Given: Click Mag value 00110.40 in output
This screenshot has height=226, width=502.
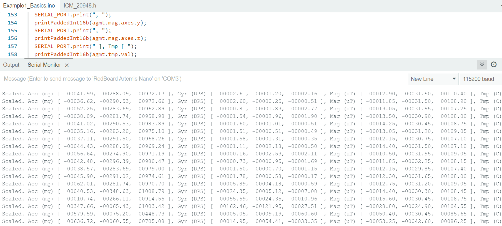Looking at the screenshot, I should click(x=454, y=94).
